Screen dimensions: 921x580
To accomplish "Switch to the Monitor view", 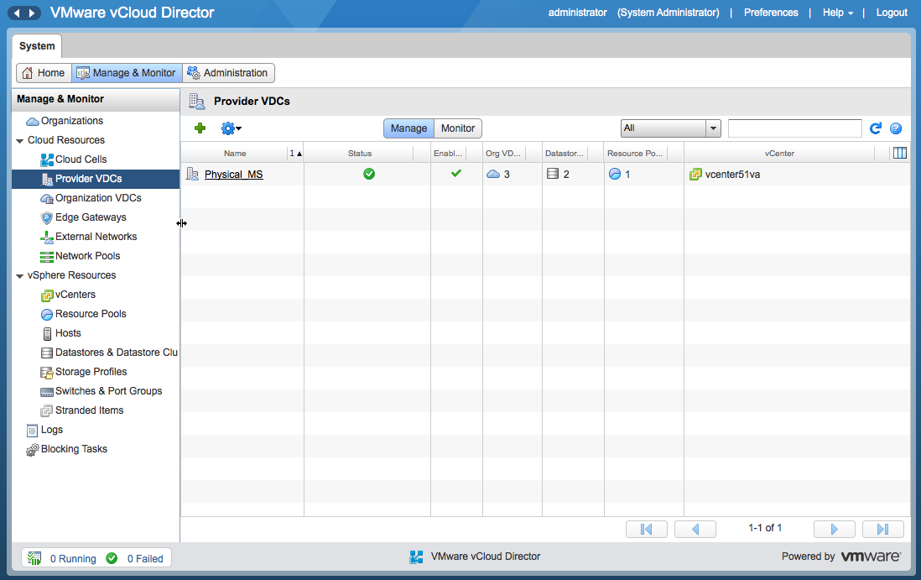I will click(x=458, y=128).
